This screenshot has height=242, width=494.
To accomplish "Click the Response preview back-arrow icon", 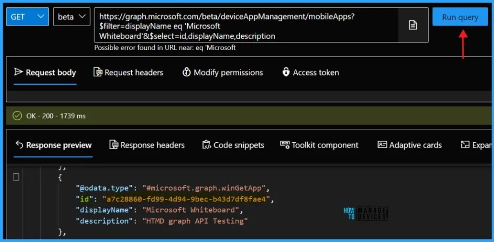I will pyautogui.click(x=19, y=145).
